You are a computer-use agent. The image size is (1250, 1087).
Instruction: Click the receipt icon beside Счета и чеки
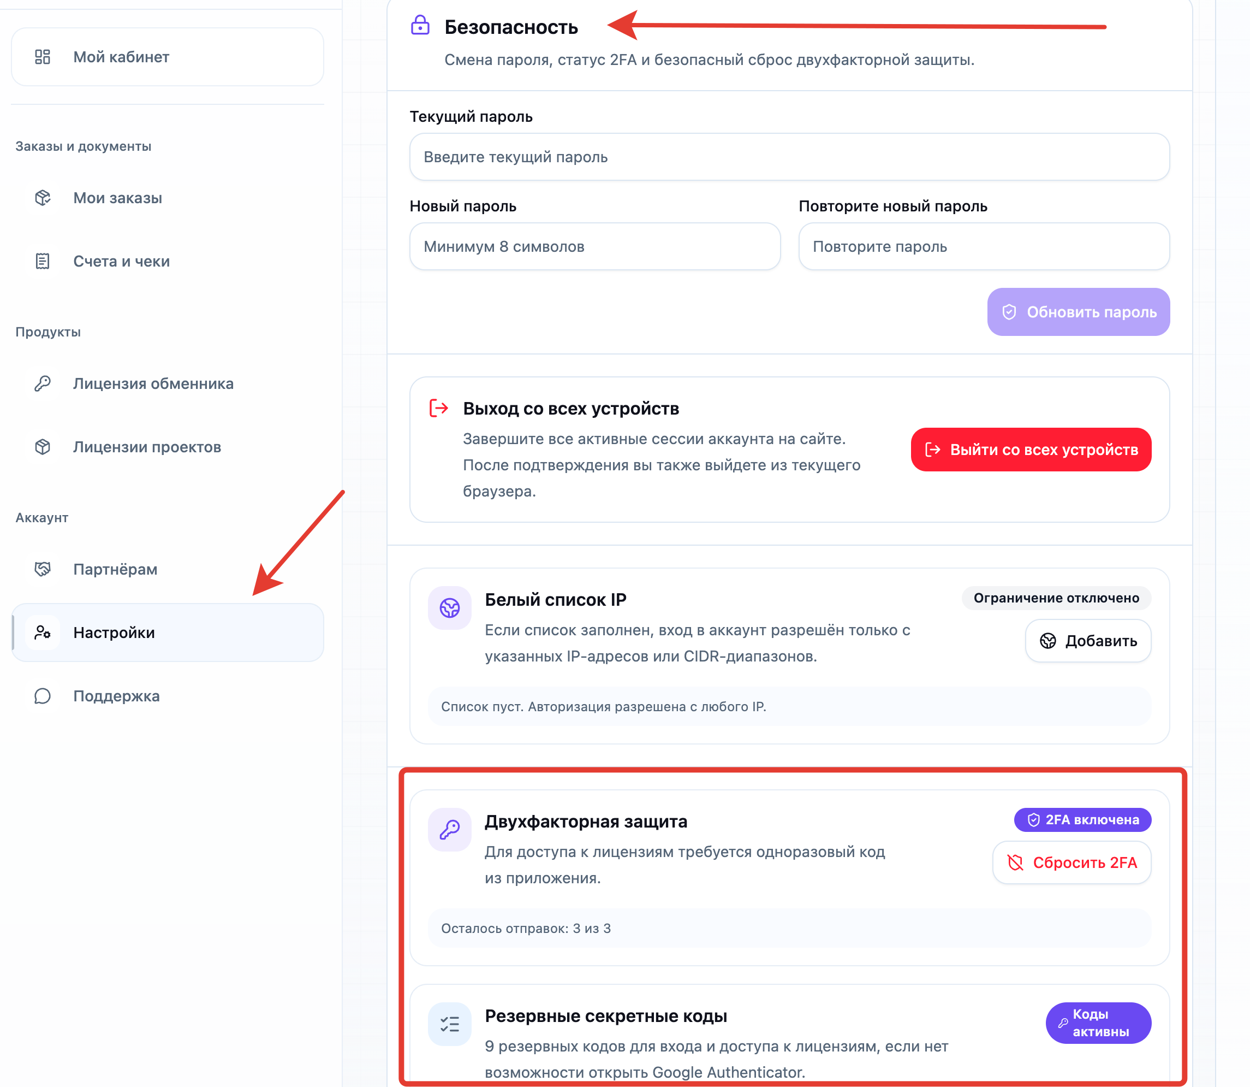[43, 262]
